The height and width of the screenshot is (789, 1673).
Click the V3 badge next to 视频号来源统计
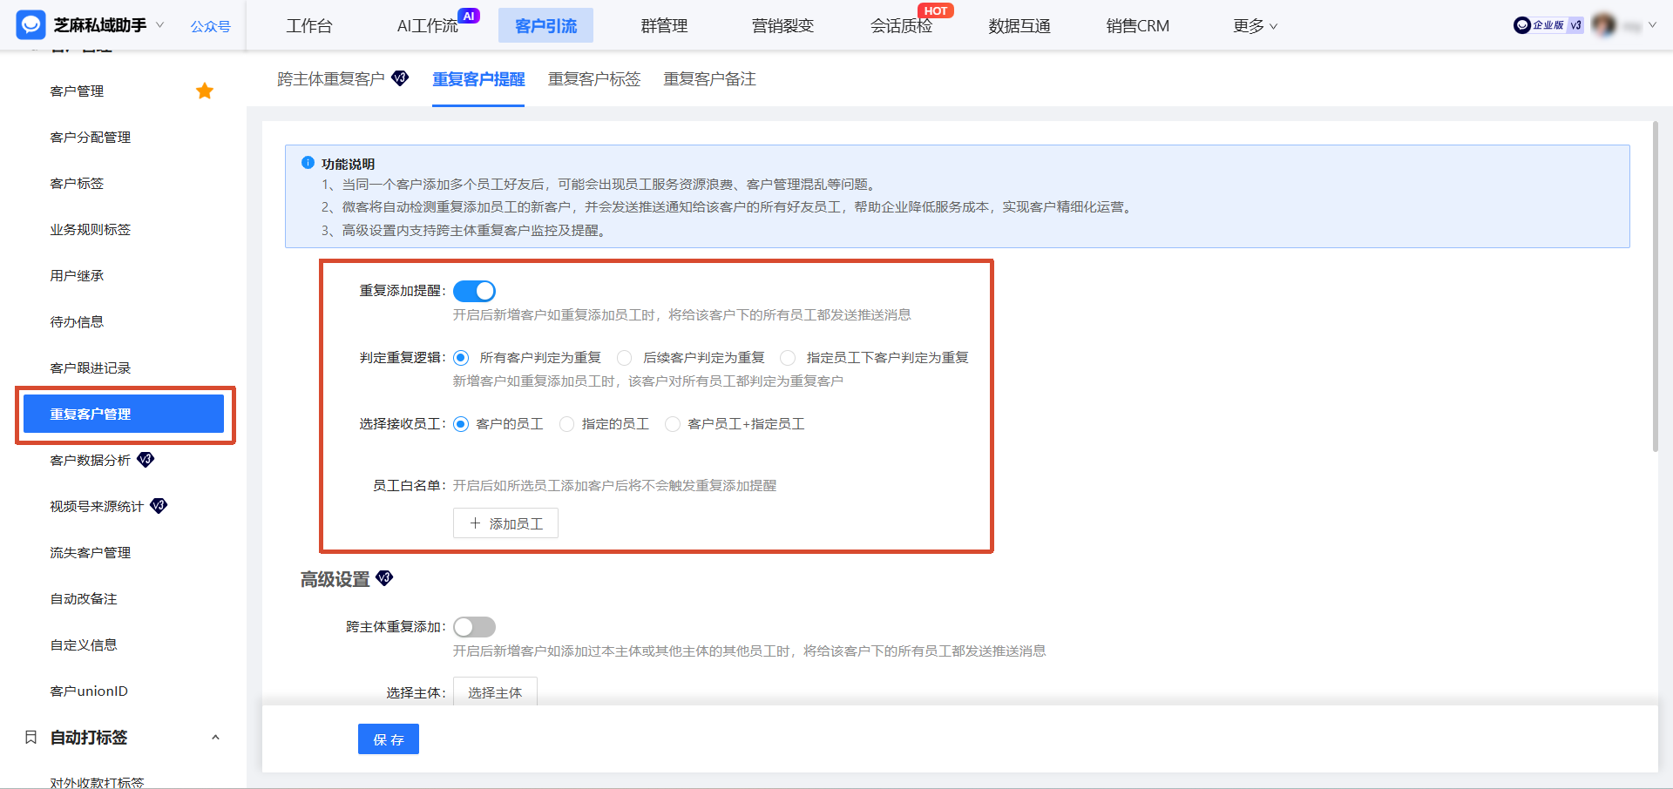(x=159, y=505)
